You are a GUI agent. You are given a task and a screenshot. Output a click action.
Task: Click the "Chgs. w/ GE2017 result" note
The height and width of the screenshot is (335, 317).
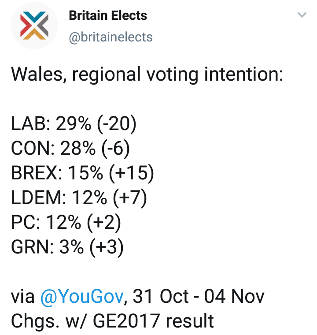click(112, 321)
